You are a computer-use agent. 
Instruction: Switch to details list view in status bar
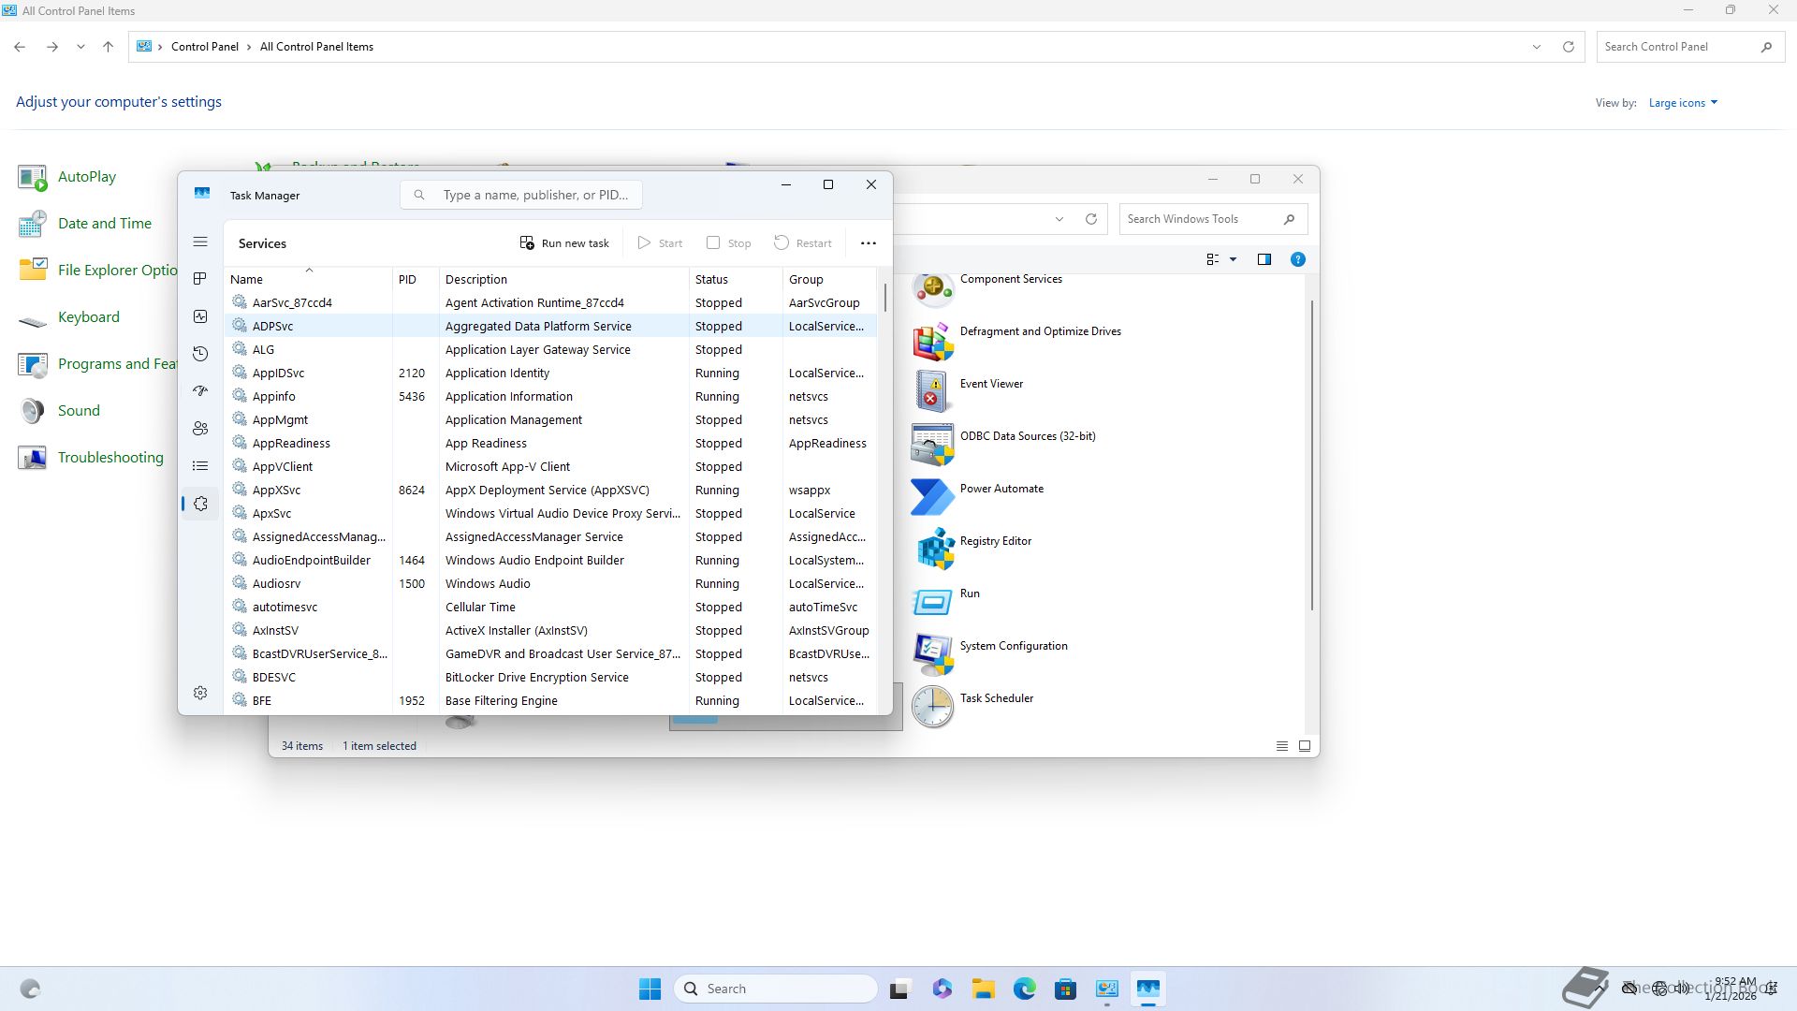tap(1281, 746)
